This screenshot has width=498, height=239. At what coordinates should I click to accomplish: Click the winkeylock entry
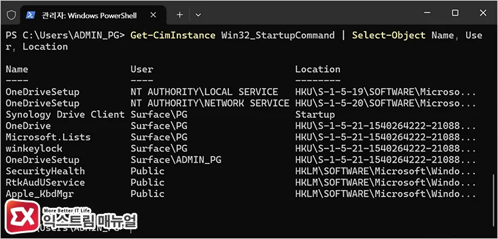(x=34, y=148)
